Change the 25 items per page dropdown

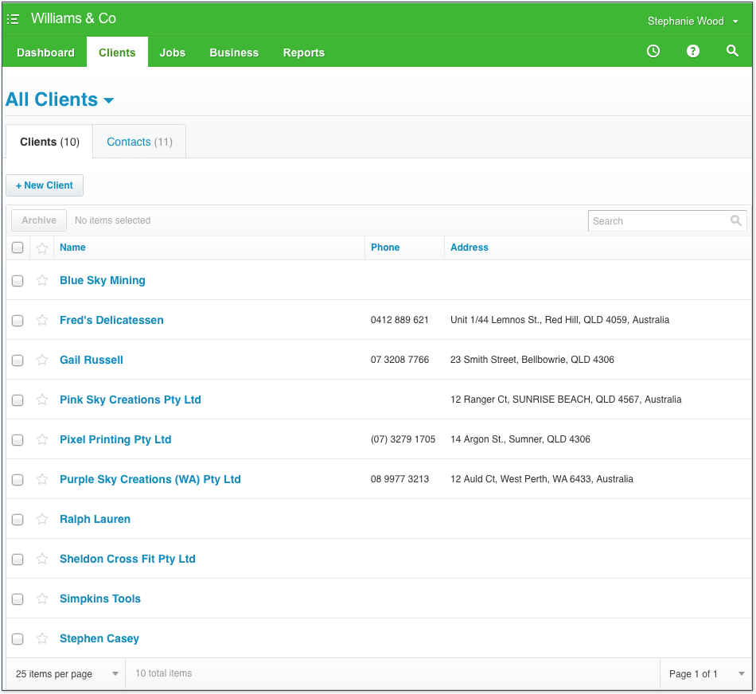click(66, 674)
